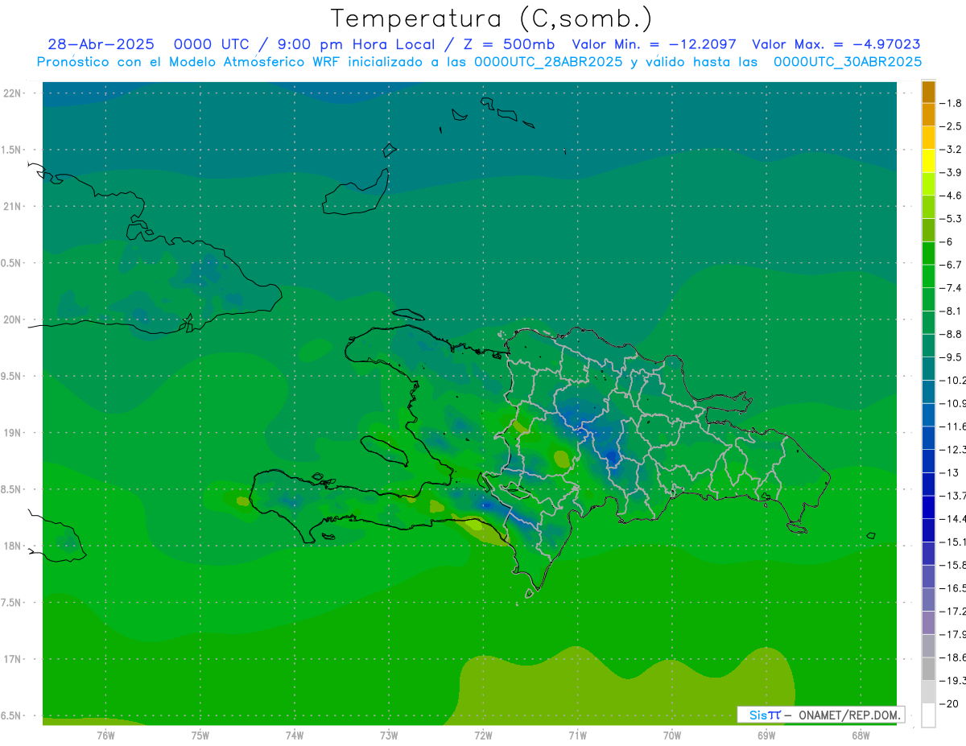Click the '70W' longitude label
Viewport: 966px width, 746px height.
pyautogui.click(x=672, y=736)
